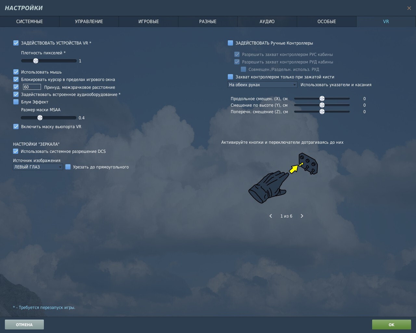Toggle Совмещен./Раздельн. использ. РУД checkbox
The image size is (416, 333).
point(243,69)
